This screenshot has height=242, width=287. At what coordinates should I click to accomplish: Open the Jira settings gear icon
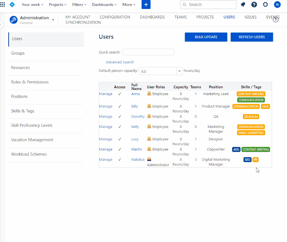[x=265, y=5]
